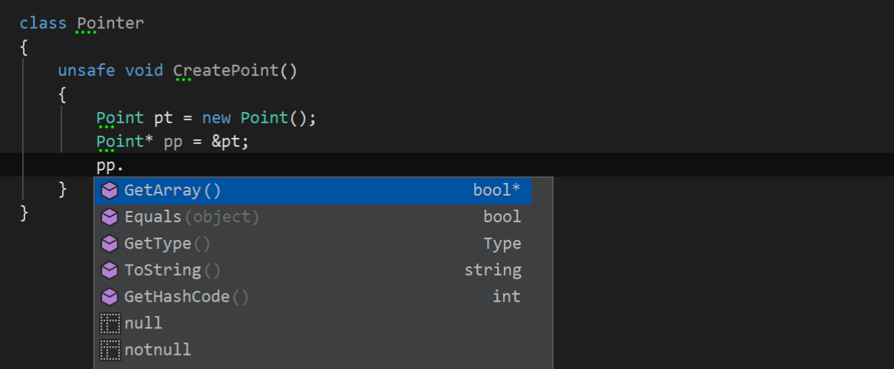894x369 pixels.
Task: Select the null postfix template
Action: tap(143, 324)
